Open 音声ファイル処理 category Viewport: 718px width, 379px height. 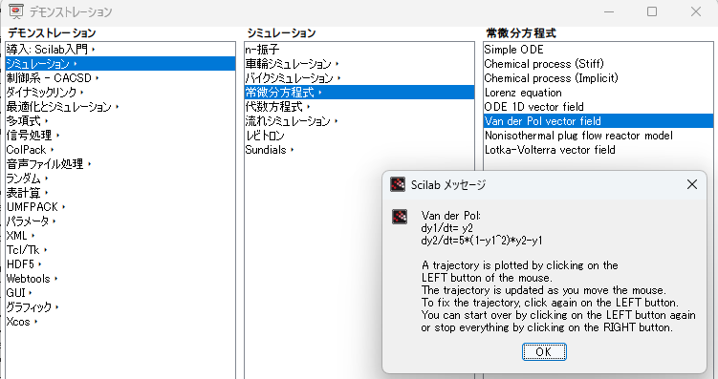coord(120,164)
